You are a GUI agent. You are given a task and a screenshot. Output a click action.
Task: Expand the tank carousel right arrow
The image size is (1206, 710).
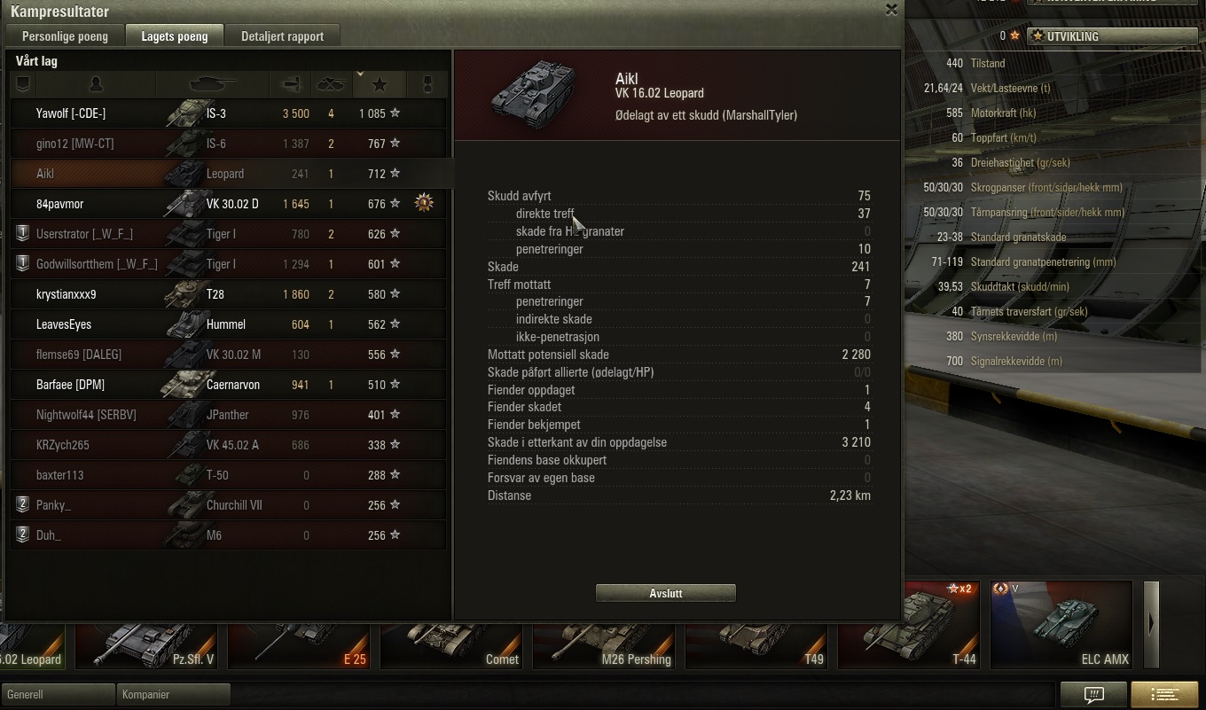pos(1151,624)
